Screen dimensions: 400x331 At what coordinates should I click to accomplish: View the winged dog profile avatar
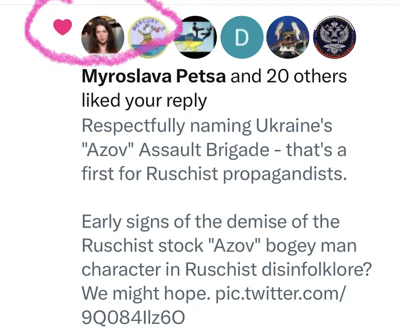coord(288,35)
